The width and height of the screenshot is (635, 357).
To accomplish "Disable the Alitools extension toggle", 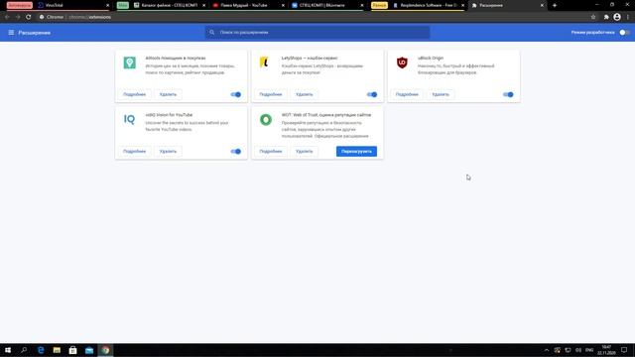I will 236,95.
